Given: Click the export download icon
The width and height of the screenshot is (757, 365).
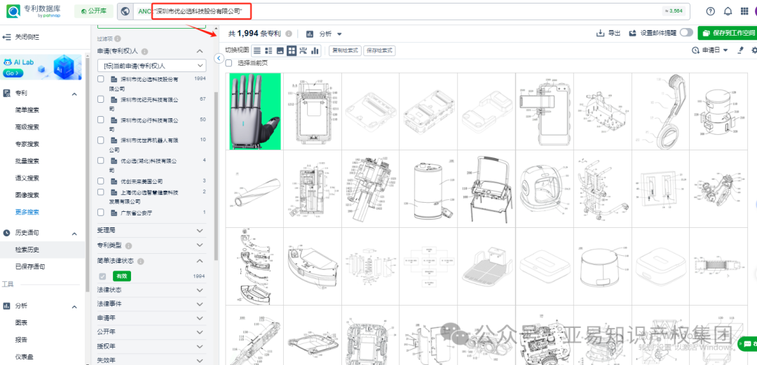Looking at the screenshot, I should 600,34.
